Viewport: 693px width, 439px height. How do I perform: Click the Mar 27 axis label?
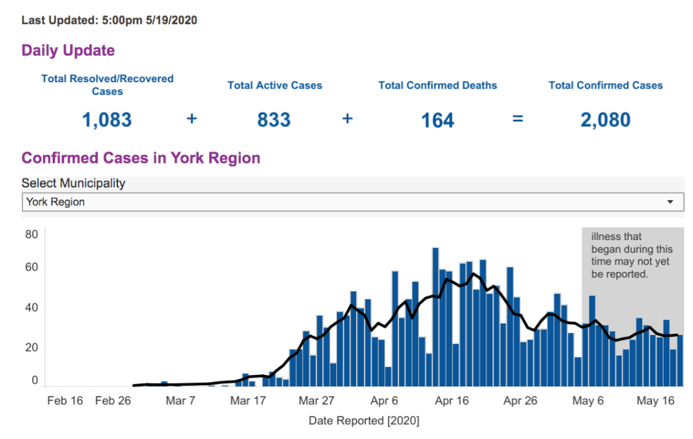[316, 401]
